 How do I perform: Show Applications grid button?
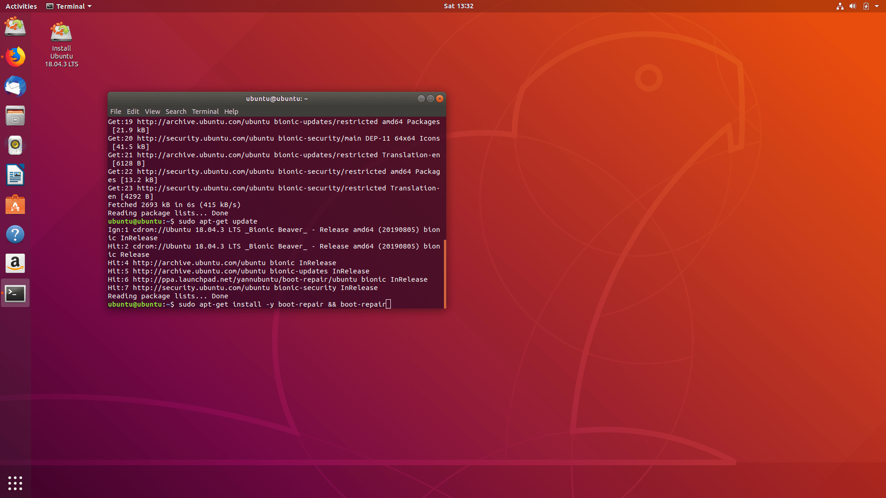pyautogui.click(x=15, y=483)
